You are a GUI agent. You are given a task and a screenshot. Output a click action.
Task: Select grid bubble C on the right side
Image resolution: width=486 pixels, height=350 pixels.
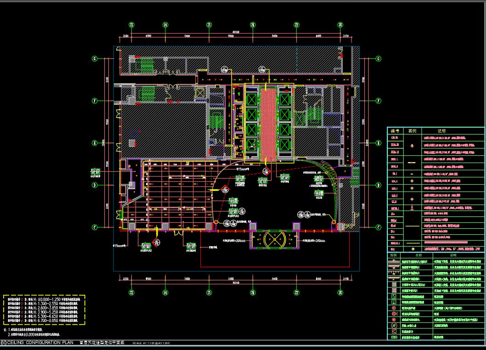(x=379, y=227)
